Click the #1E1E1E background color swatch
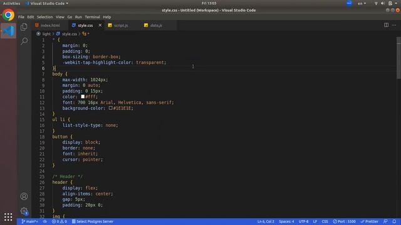 pos(110,108)
